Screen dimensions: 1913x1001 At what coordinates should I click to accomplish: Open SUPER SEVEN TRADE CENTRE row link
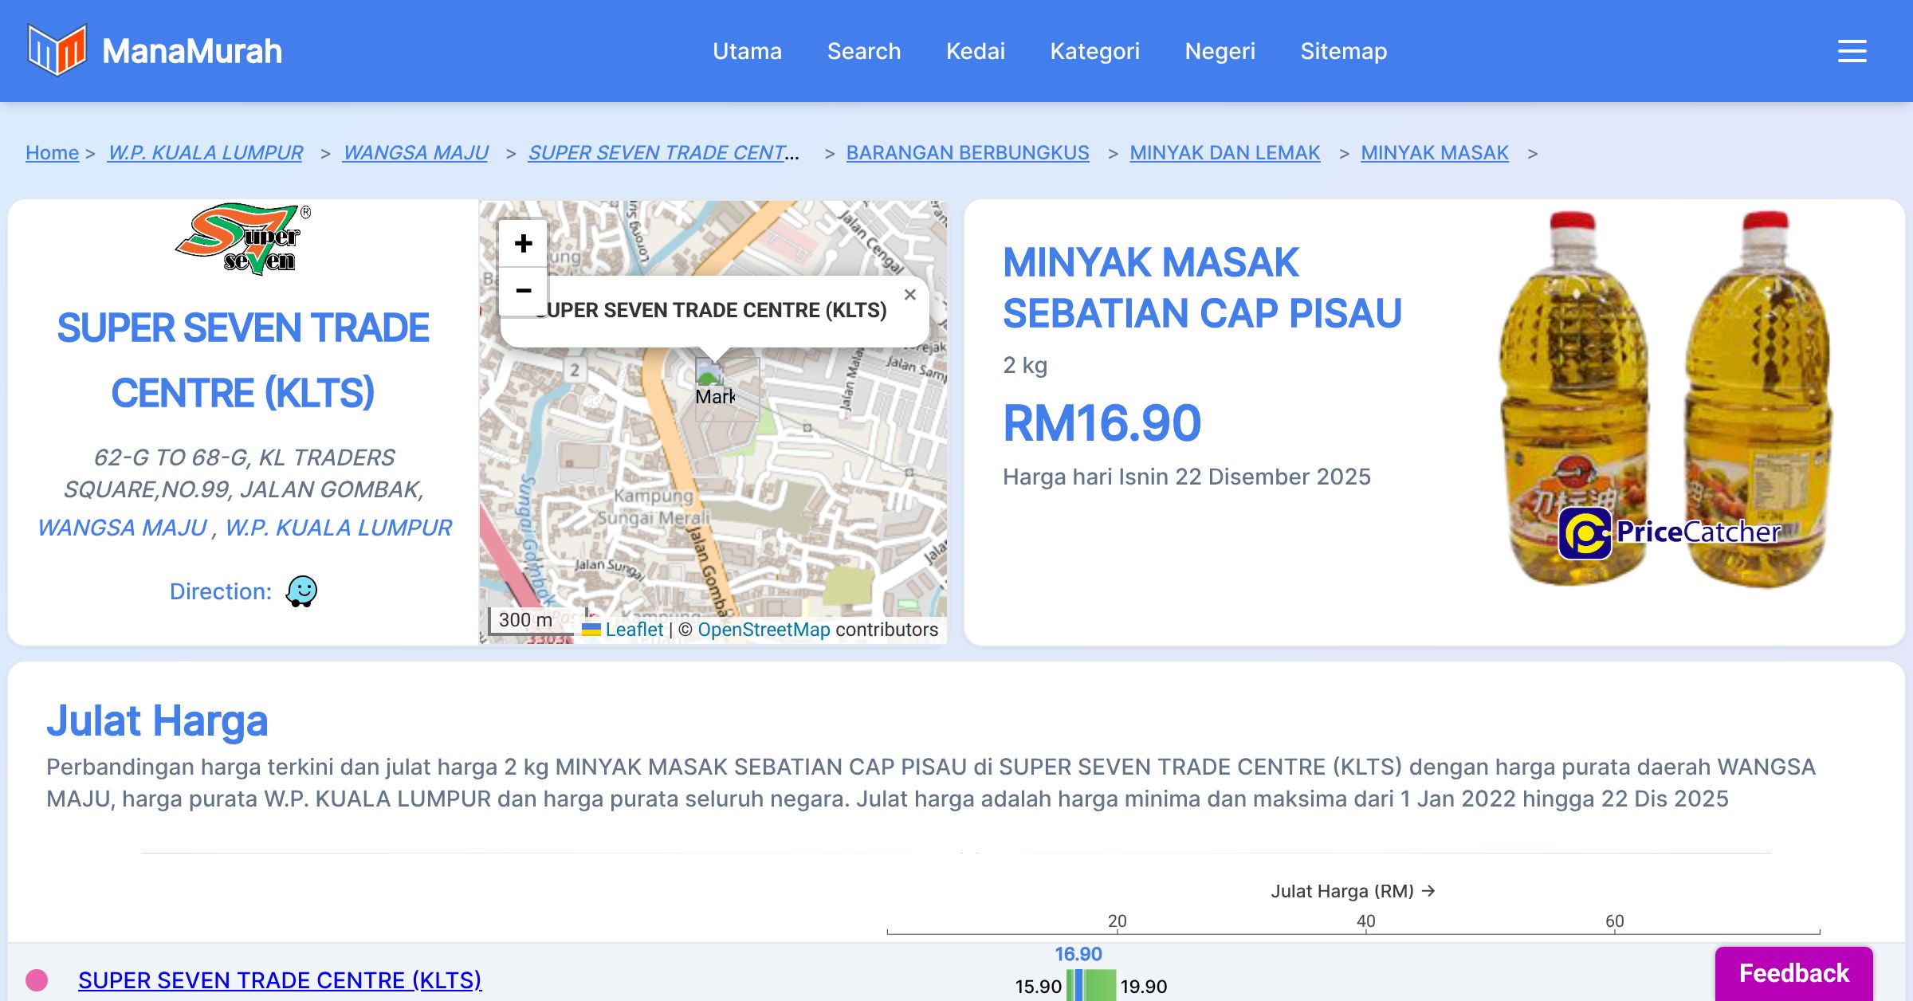pos(280,979)
